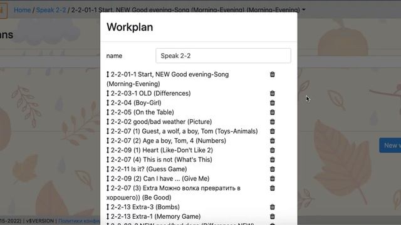The height and width of the screenshot is (225, 401).
Task: Grab reorder handle of 2-2-07 (1) Guest
Action: coord(108,131)
